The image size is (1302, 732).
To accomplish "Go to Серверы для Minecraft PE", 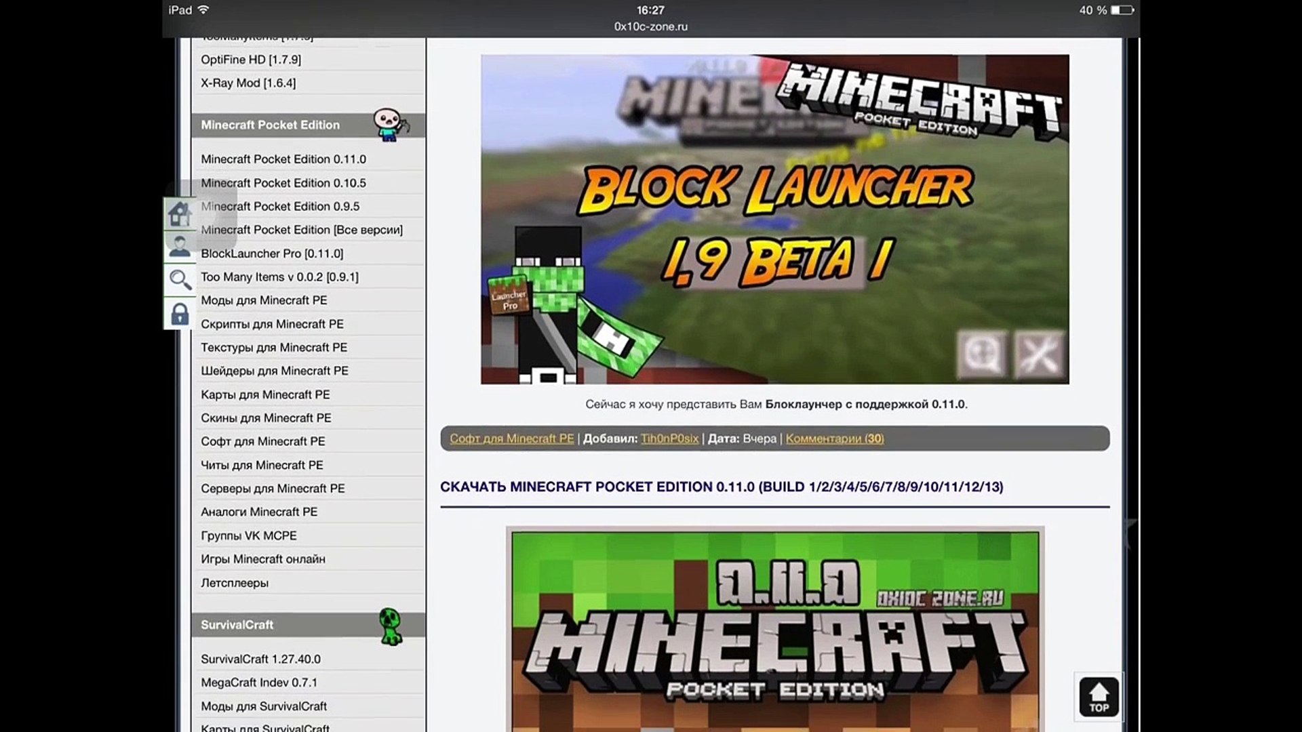I will click(273, 489).
